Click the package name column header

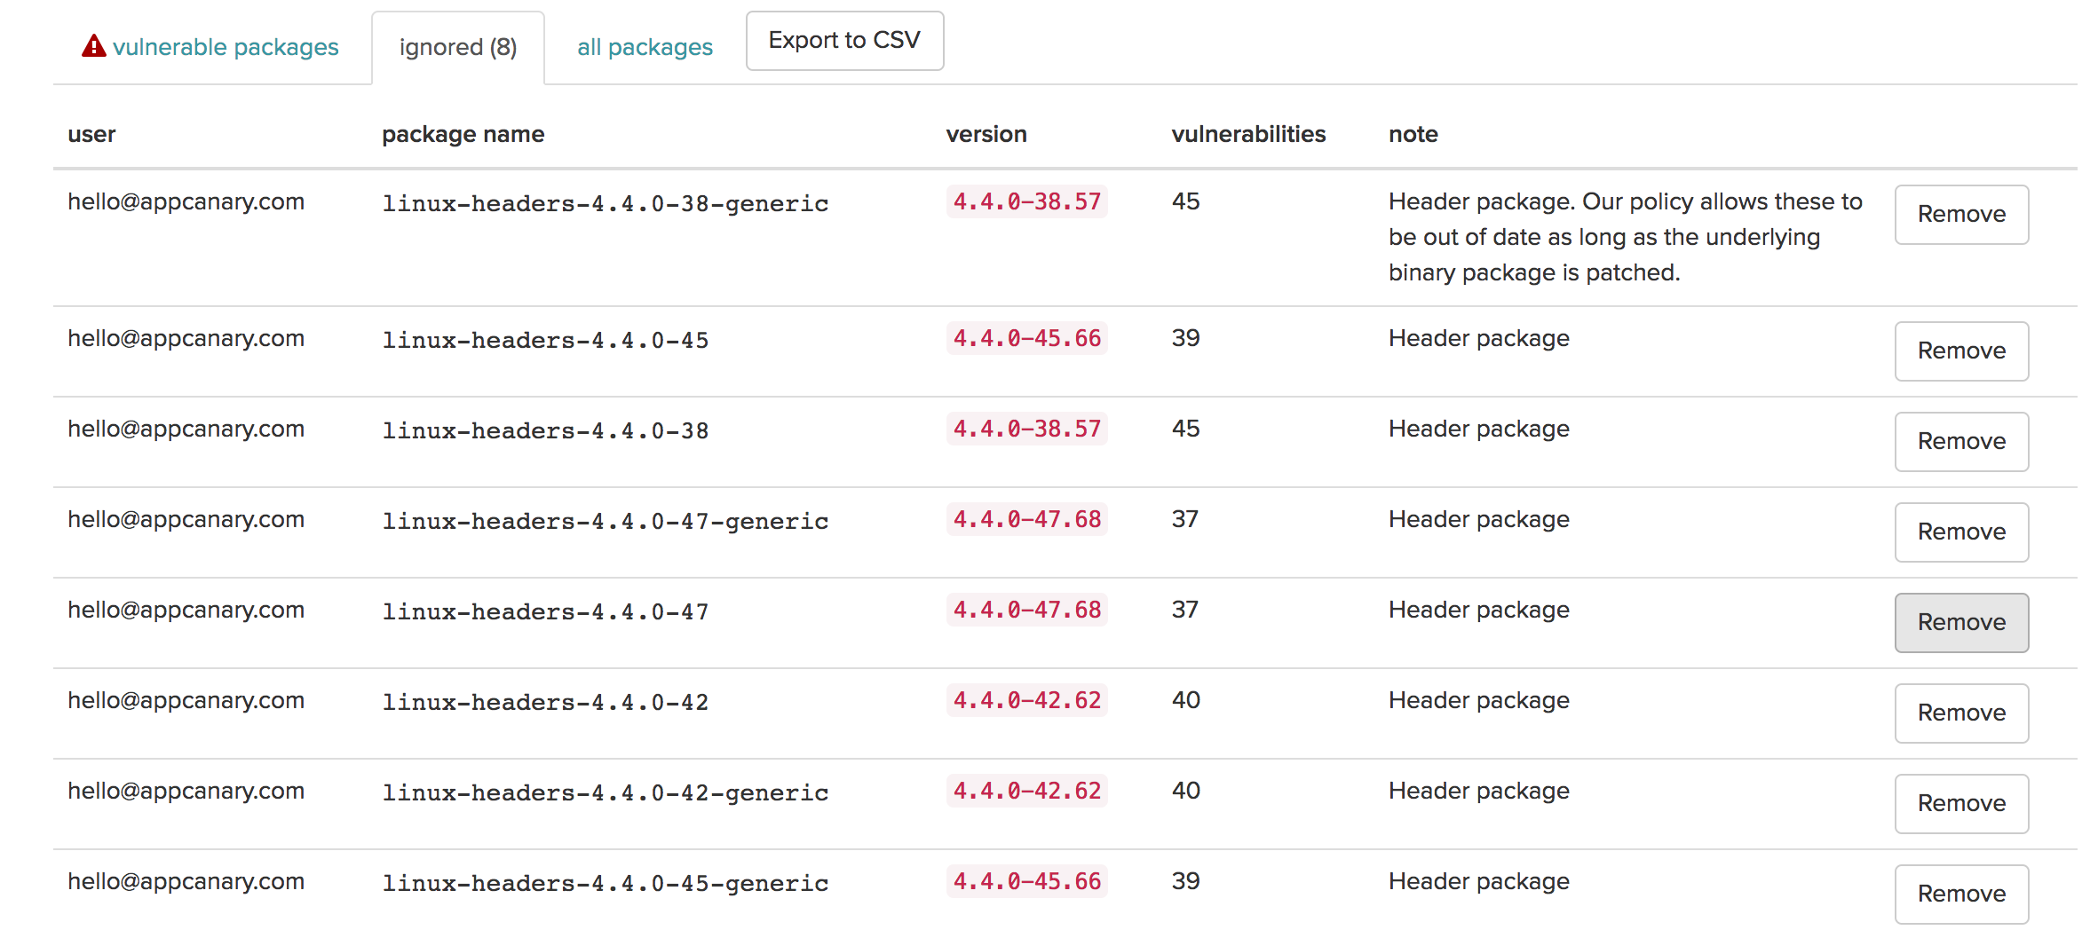click(463, 134)
